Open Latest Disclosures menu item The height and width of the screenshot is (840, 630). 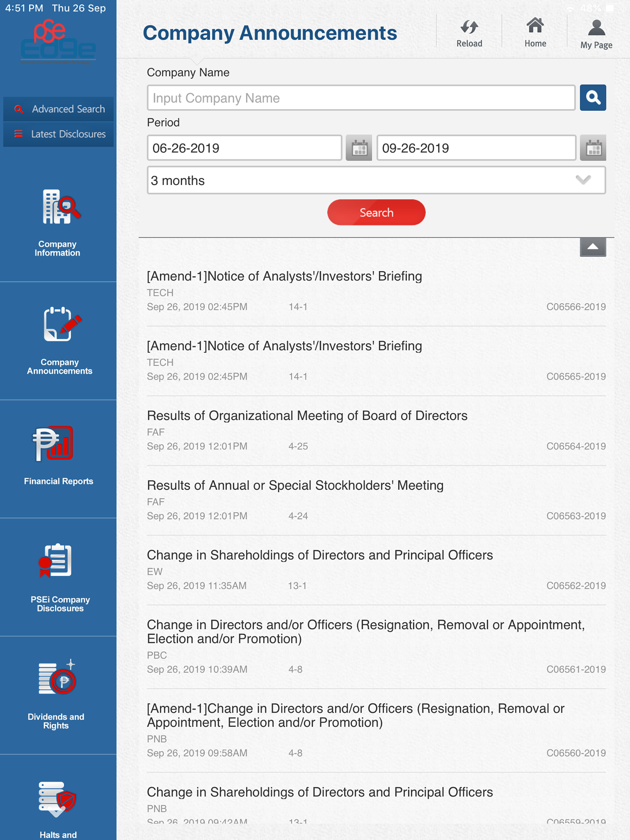point(58,134)
